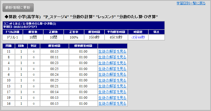Viewport: 211px width, 111px height.
Task: View student answer for question 6
Action: coord(112,74)
